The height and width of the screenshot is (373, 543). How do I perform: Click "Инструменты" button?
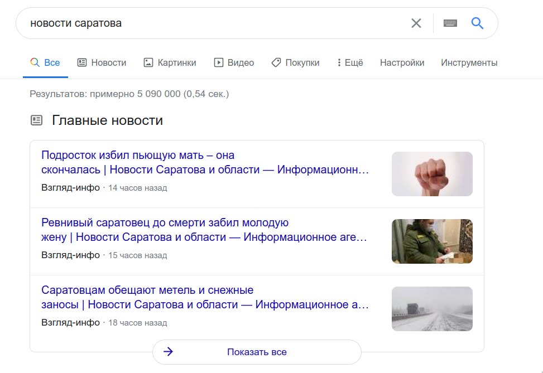click(469, 62)
